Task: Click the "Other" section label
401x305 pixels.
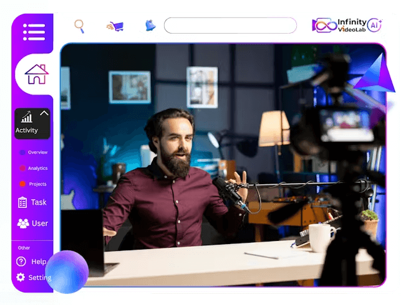Action: pos(24,248)
